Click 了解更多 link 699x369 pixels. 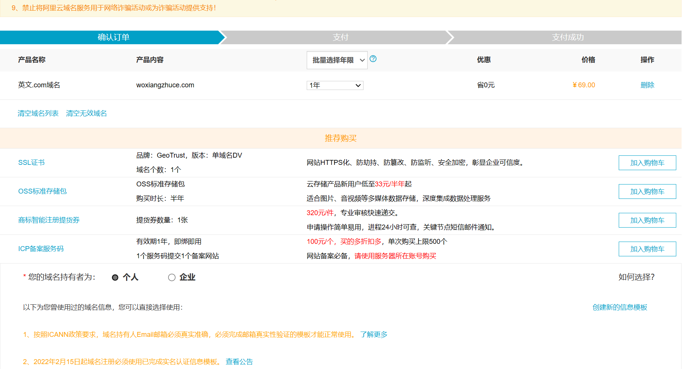(374, 335)
